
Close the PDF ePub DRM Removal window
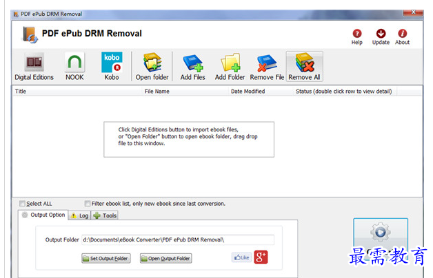click(413, 12)
